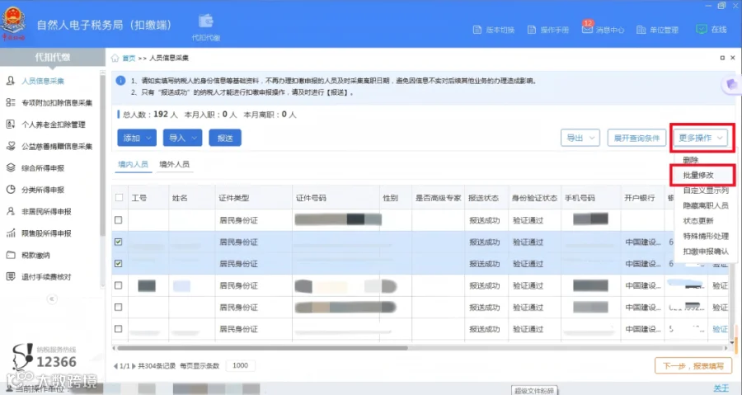Uncheck the third row's checked checkbox
This screenshot has height=395, width=742.
(x=118, y=264)
